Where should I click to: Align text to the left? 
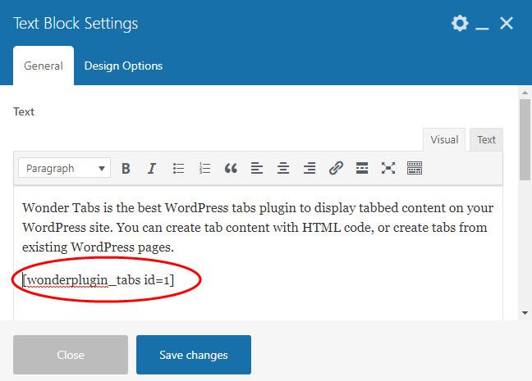[257, 168]
